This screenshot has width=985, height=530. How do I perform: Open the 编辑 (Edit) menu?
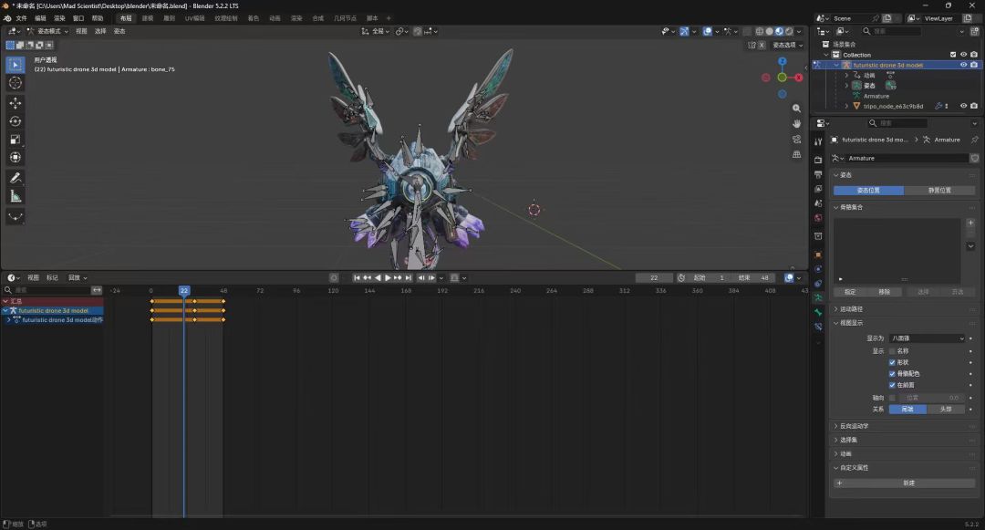pyautogui.click(x=40, y=18)
